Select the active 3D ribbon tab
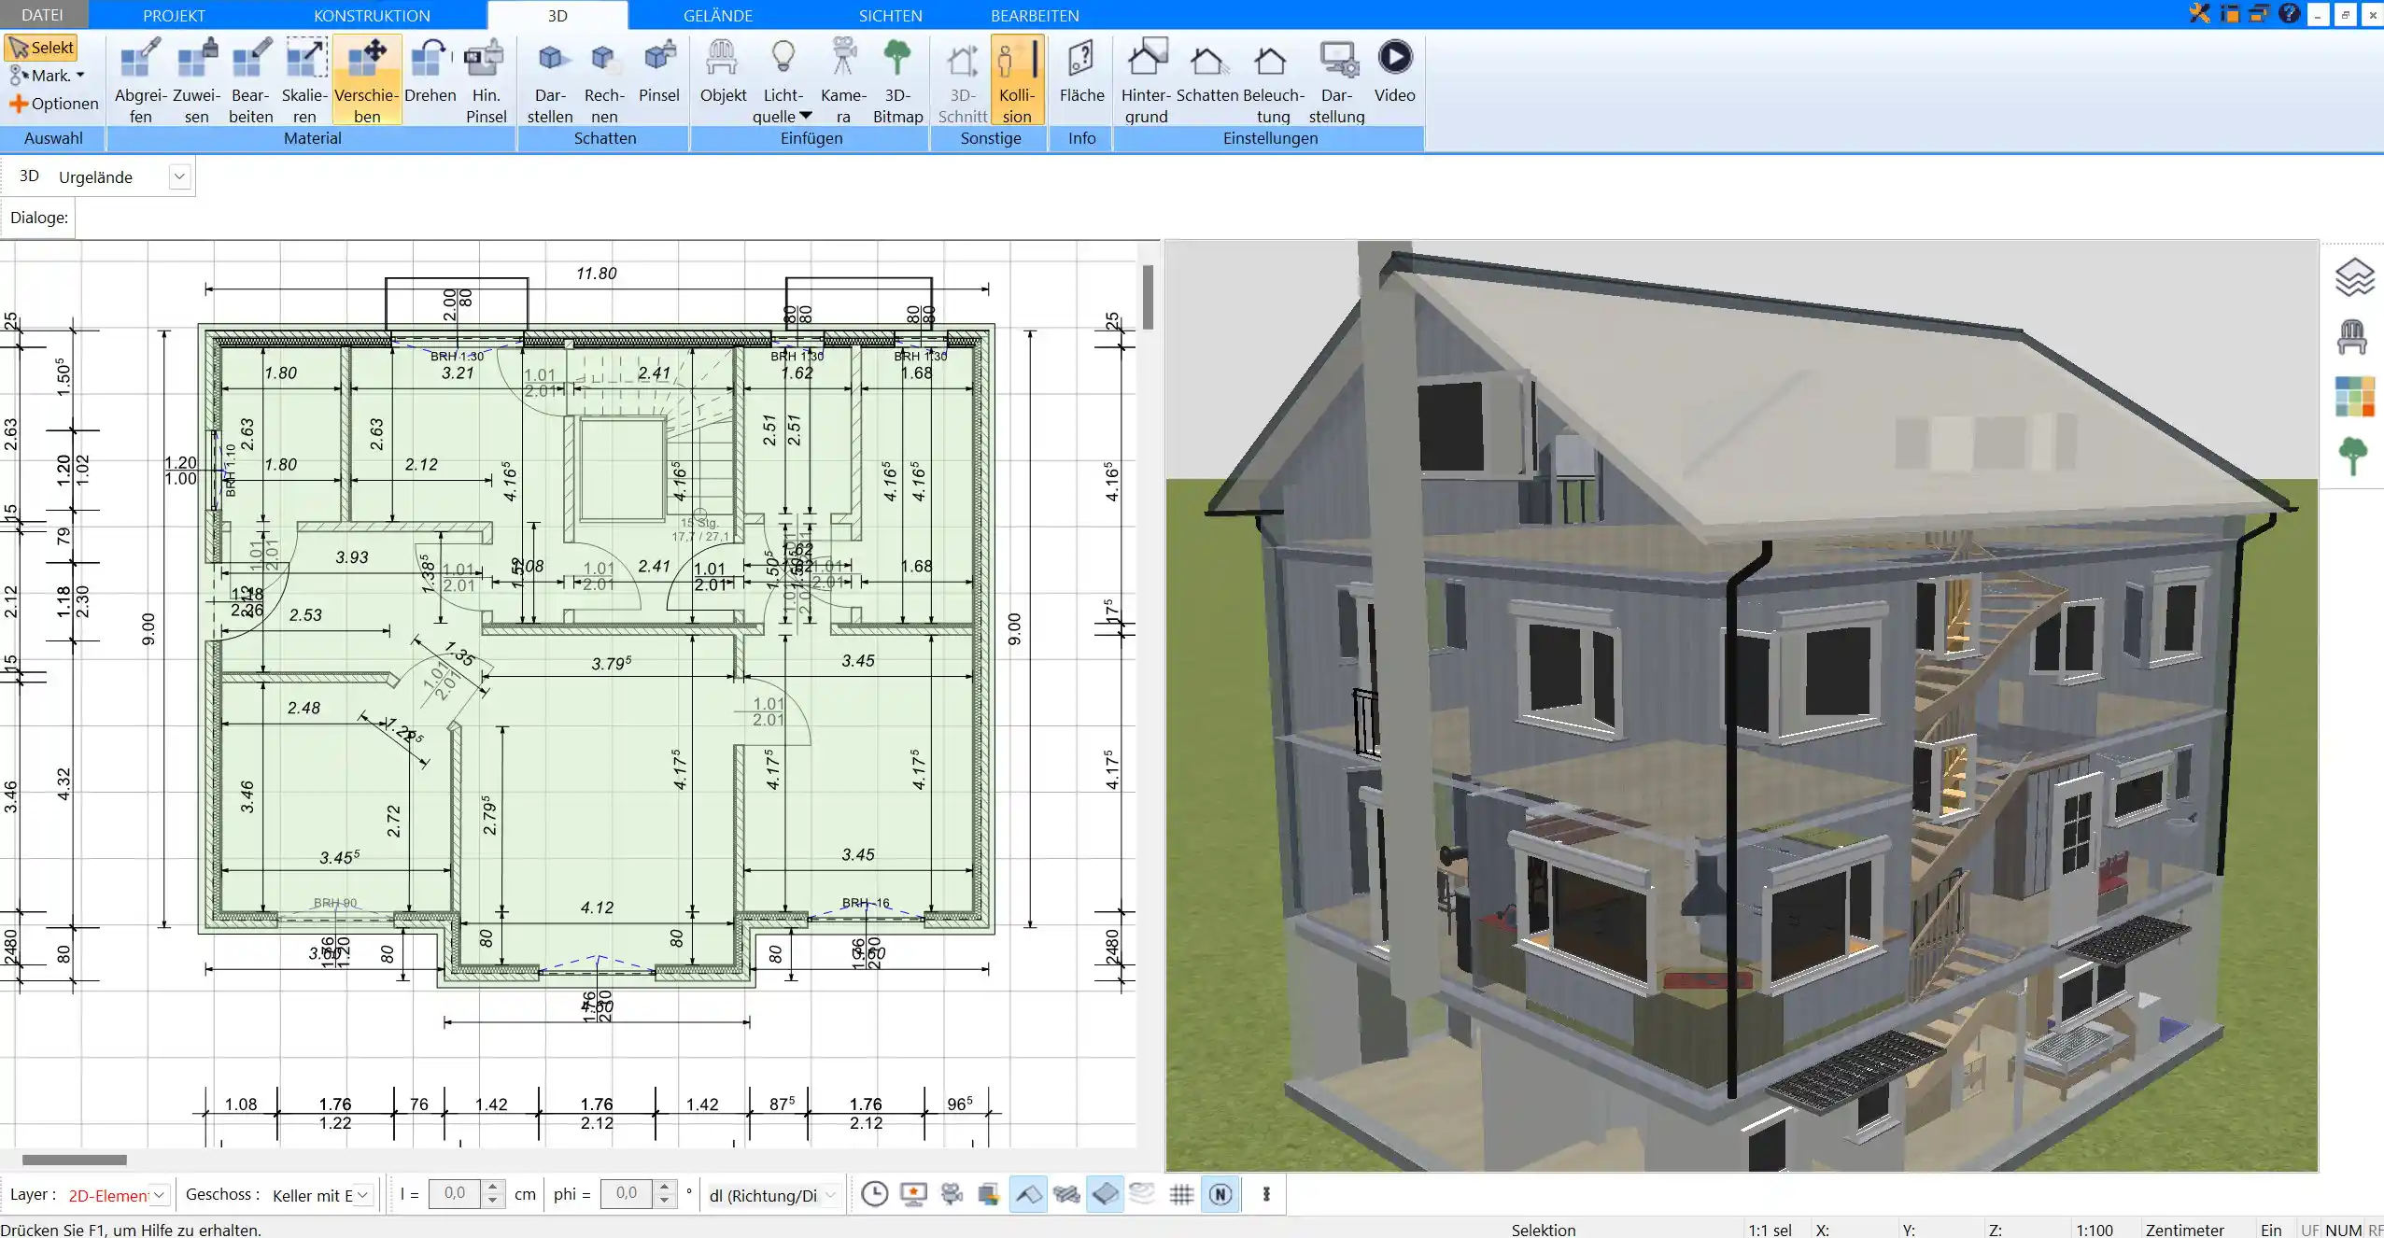The height and width of the screenshot is (1238, 2384). [557, 15]
